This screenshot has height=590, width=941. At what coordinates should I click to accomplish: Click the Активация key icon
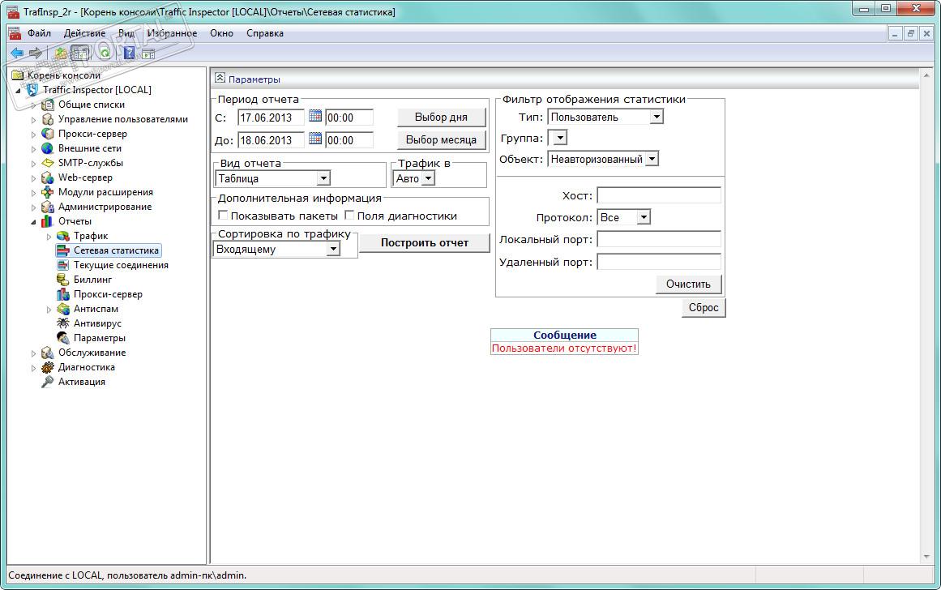pos(48,381)
